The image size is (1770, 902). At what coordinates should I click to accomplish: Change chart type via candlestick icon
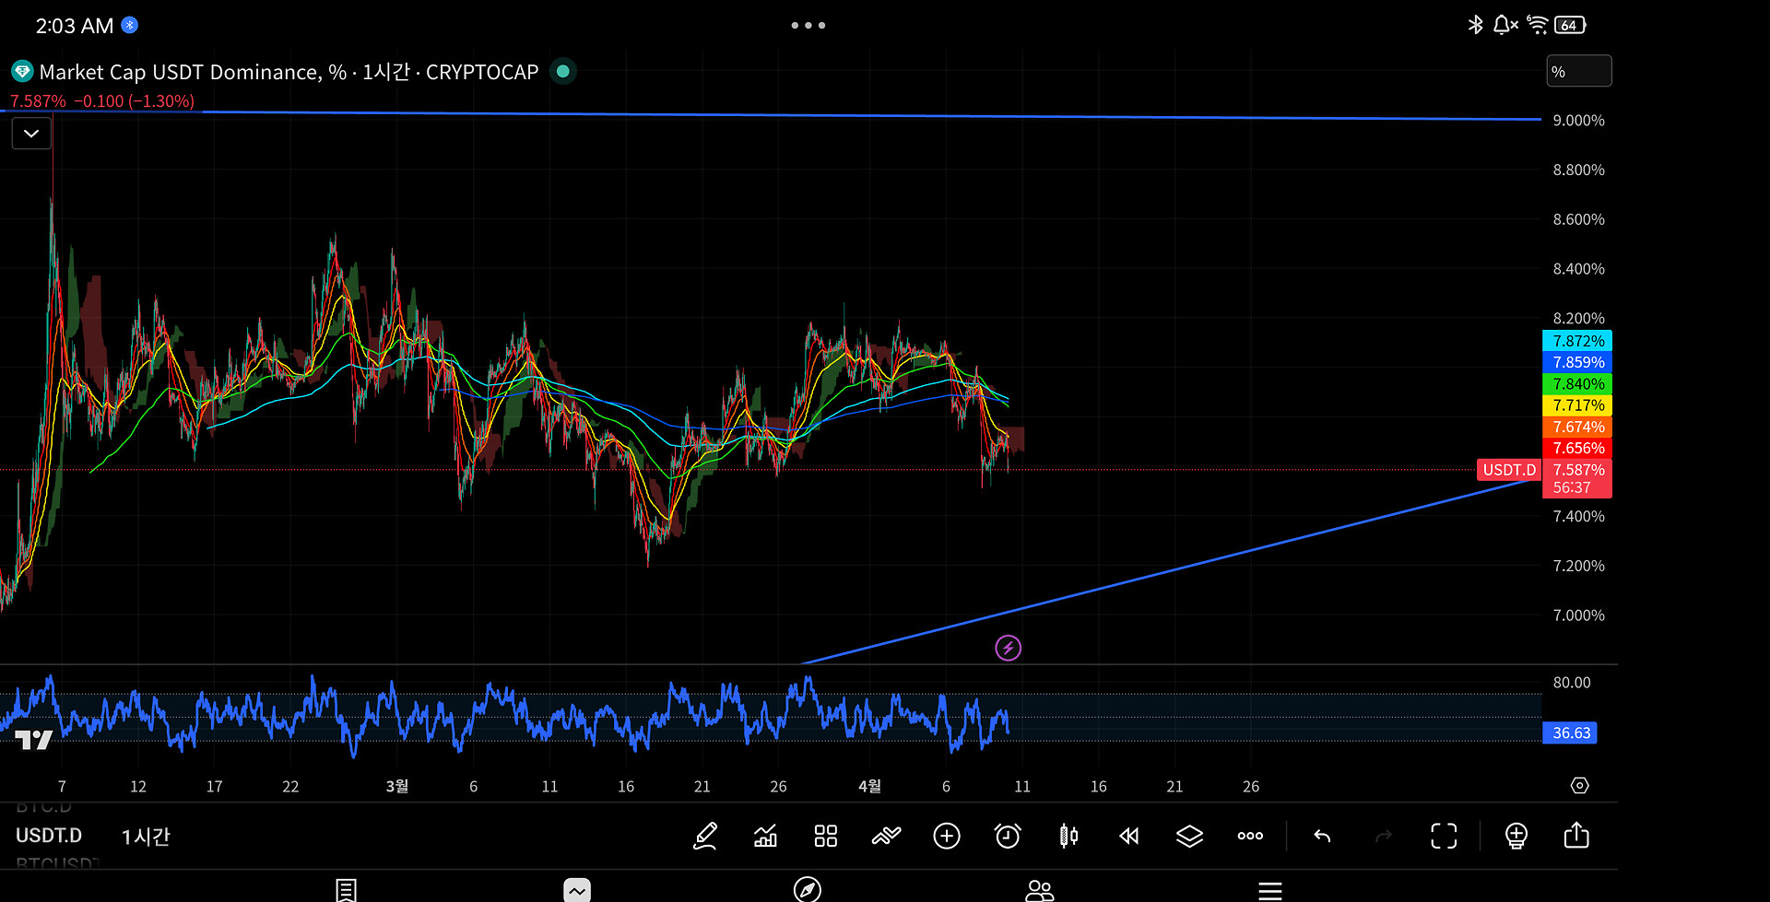(x=1068, y=836)
